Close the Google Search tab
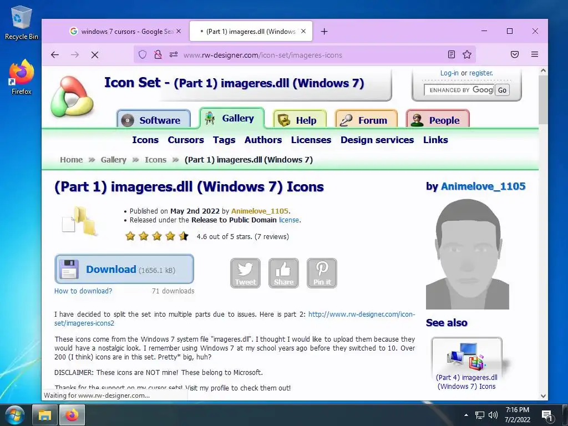568x426 pixels. (x=179, y=32)
